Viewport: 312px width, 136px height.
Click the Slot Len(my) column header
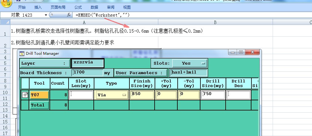(81, 83)
